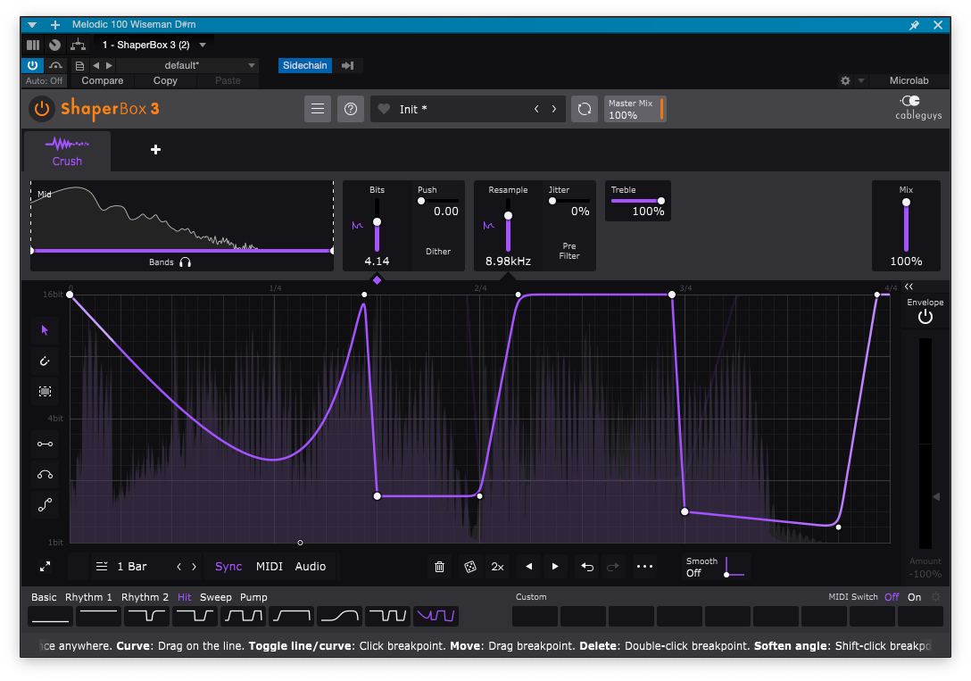
Task: Toggle the Envelope power button
Action: click(x=925, y=317)
